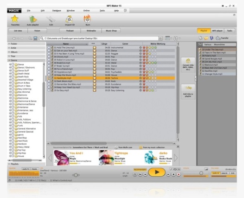
Task: Click the Audio CD disc meter option
Action: 216,173
